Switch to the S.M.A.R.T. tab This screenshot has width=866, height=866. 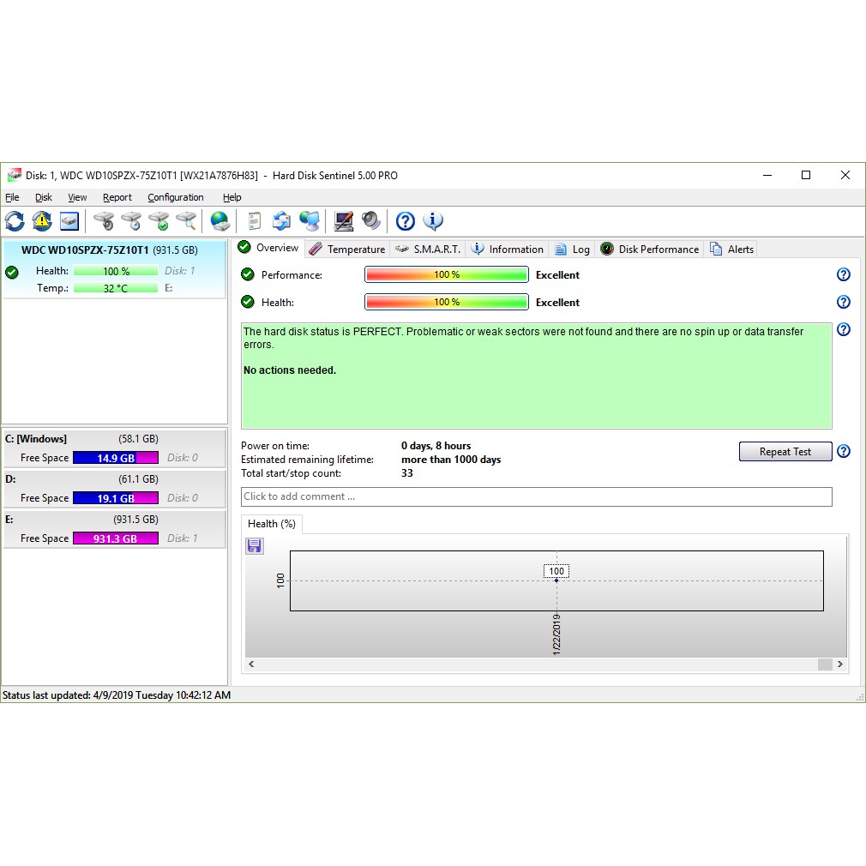(x=428, y=250)
